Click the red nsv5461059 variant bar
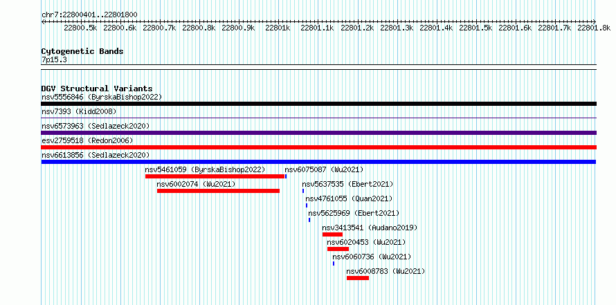 pos(215,176)
